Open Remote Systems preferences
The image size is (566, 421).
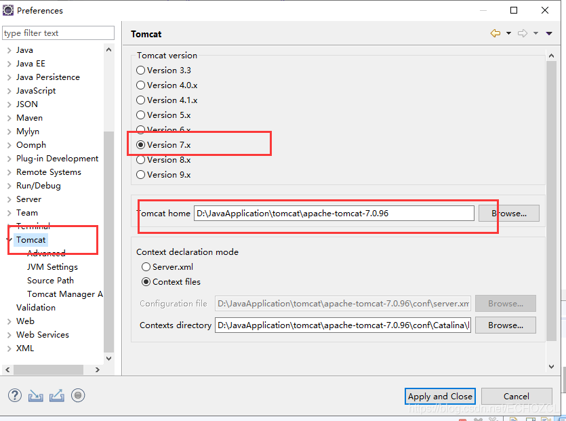(x=49, y=172)
